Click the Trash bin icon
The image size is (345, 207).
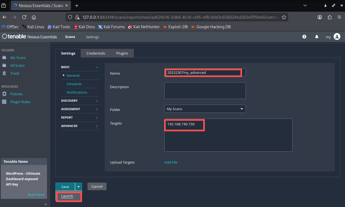click(x=4, y=73)
